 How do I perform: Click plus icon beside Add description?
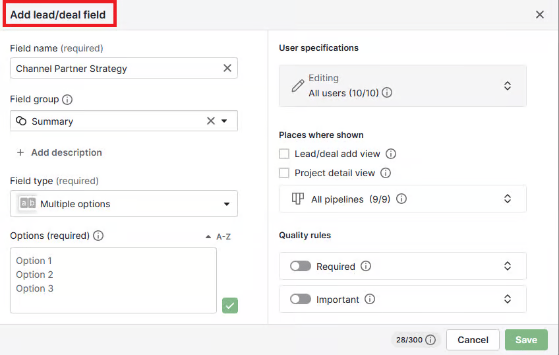pos(20,152)
